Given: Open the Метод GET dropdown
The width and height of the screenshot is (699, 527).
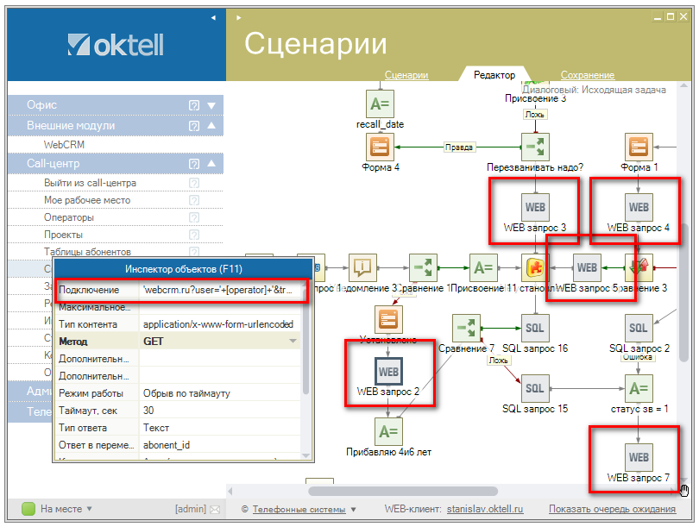Looking at the screenshot, I should pyautogui.click(x=294, y=342).
